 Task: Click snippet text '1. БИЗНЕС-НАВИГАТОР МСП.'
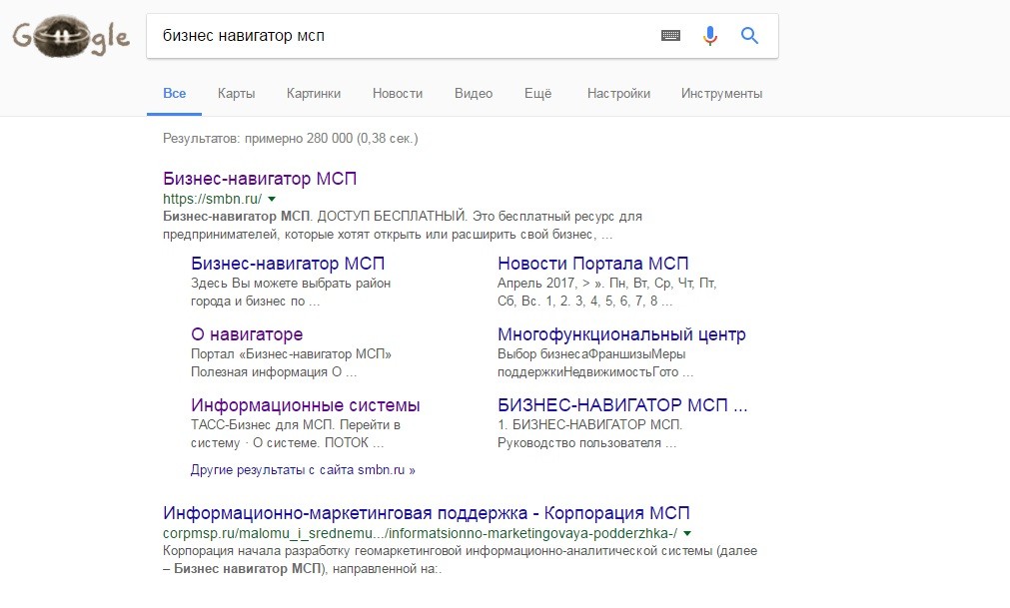[x=590, y=424]
